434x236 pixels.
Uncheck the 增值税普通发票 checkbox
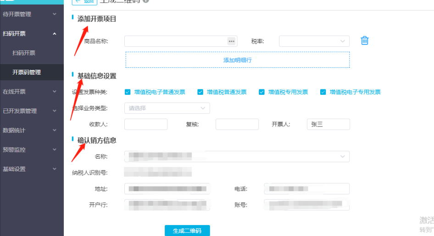click(x=200, y=92)
